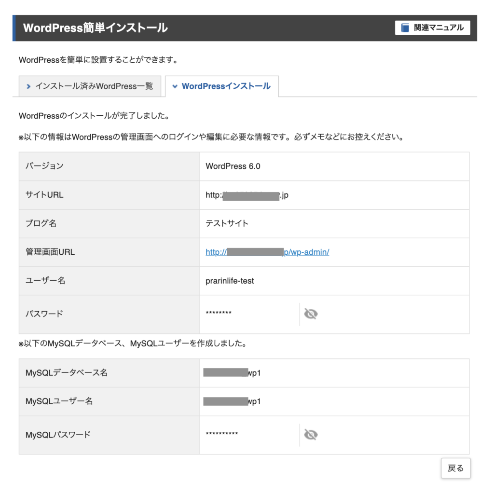Click the site URL value ending in .jp

point(247,195)
